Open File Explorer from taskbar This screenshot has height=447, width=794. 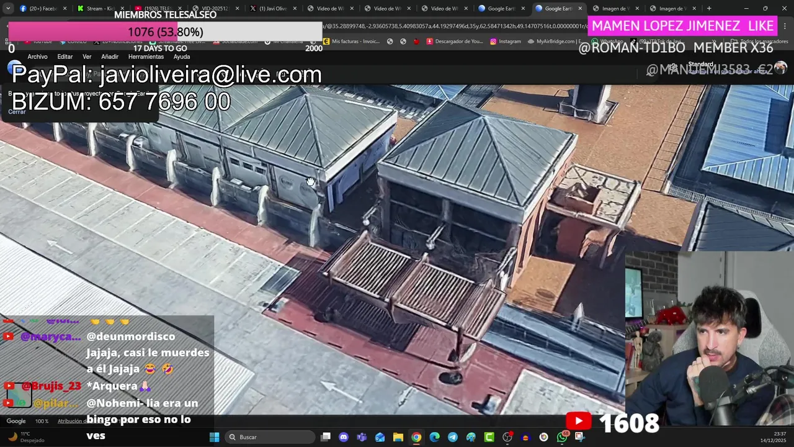pyautogui.click(x=398, y=437)
